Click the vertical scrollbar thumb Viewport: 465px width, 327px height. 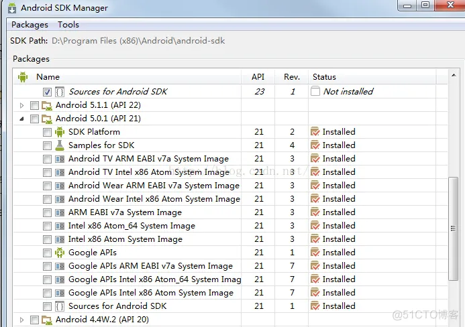click(x=453, y=228)
